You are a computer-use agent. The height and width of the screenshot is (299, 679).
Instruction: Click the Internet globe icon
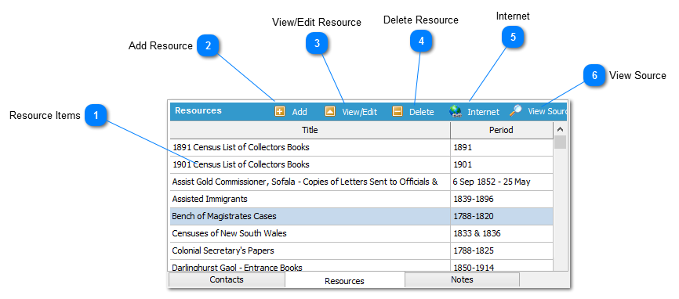point(455,111)
